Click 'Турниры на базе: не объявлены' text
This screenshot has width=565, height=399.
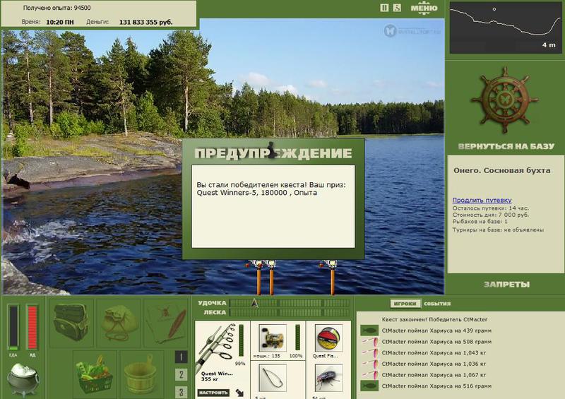point(498,230)
